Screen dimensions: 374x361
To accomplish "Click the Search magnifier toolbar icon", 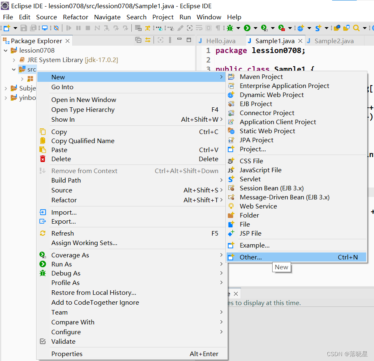I will 356,28.
